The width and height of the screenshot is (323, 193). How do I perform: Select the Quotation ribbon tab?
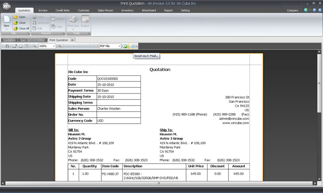tap(24, 10)
